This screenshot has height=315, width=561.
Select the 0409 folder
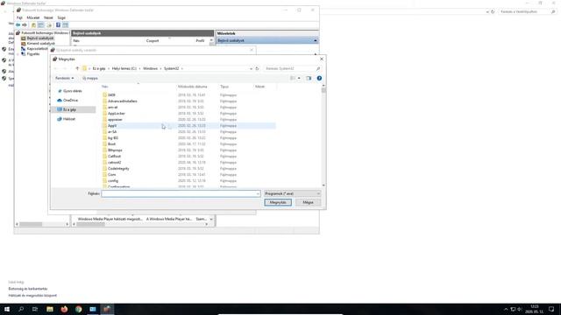[111, 95]
